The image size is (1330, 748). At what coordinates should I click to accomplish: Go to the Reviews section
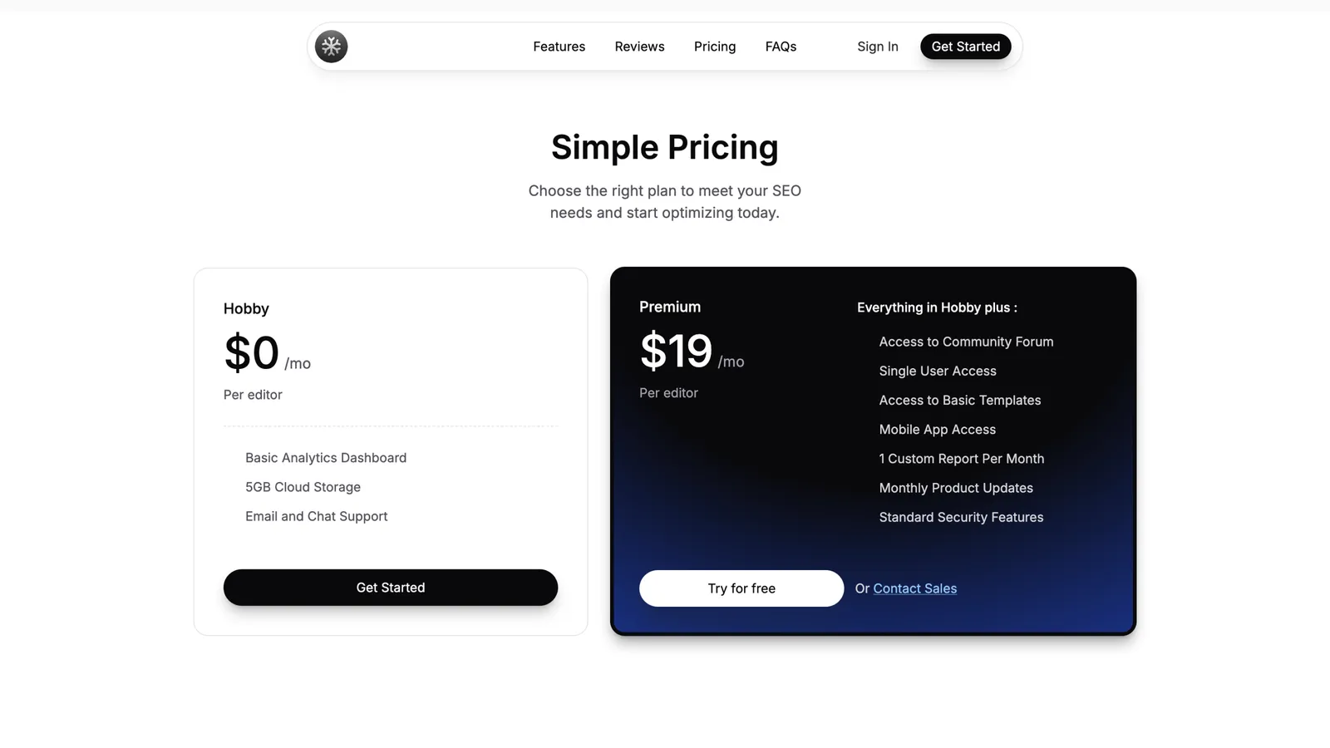pos(639,47)
